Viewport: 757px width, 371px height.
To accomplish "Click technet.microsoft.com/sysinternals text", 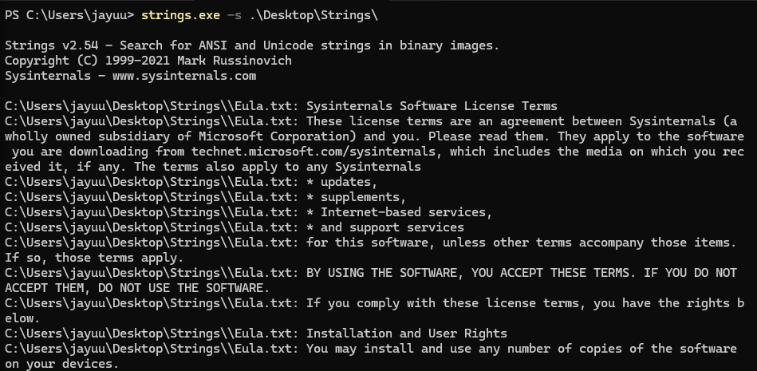I will point(313,152).
